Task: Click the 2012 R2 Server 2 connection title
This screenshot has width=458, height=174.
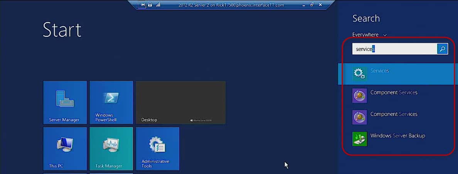Action: point(231,5)
